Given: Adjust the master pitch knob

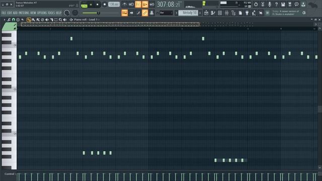Looking at the screenshot, I should (75, 13).
